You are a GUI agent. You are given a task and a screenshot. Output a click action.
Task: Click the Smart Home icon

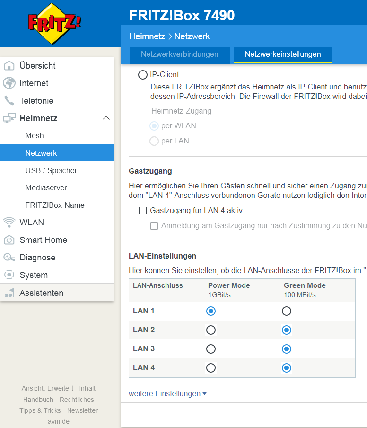[9, 240]
